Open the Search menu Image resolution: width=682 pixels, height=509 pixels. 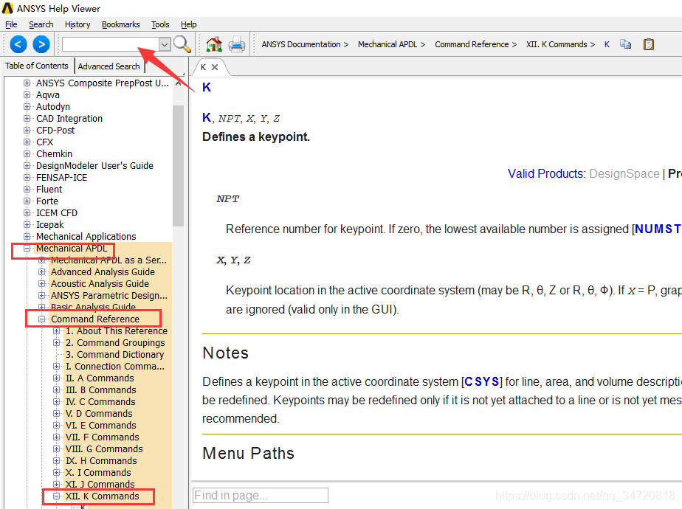41,24
